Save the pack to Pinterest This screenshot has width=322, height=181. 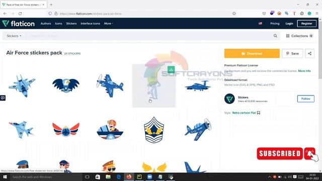coord(292,53)
